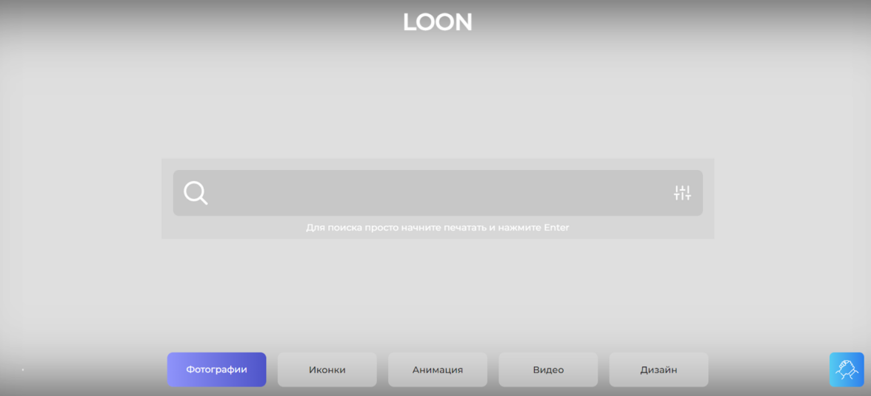Click the blue handshake icon button
This screenshot has height=396, width=871.
point(847,369)
